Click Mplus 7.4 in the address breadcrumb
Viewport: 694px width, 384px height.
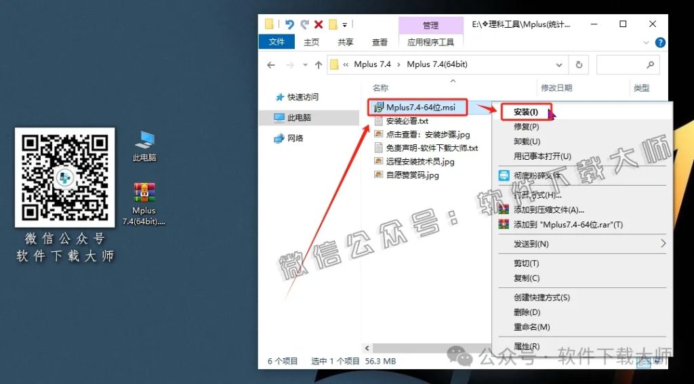tap(372, 64)
